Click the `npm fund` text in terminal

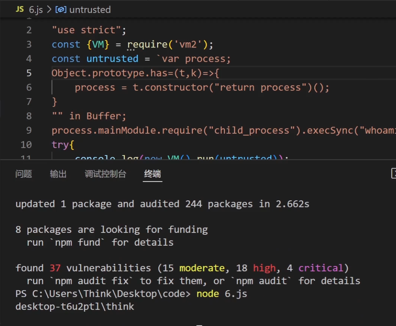(77, 242)
